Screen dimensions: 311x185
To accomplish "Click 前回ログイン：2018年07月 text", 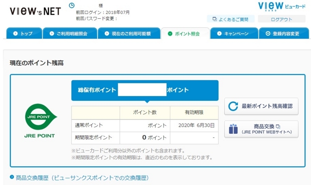I will pos(103,12).
